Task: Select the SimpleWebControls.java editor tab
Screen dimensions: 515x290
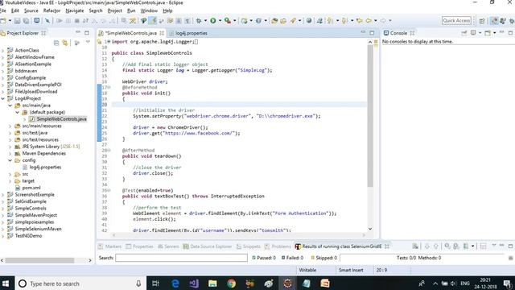Action: pos(131,33)
